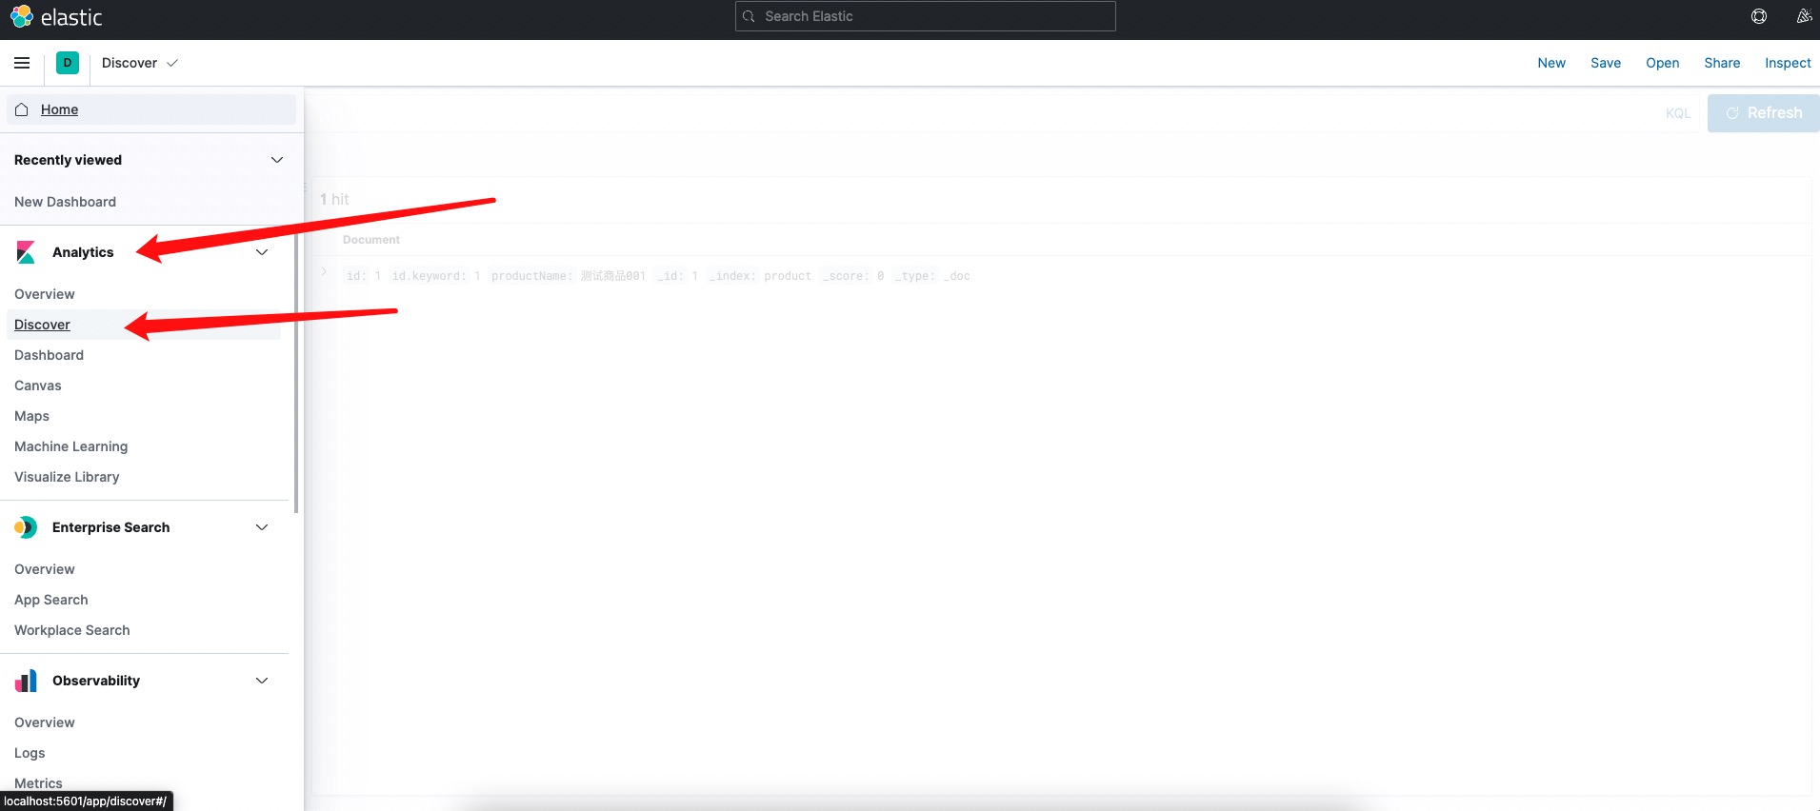Open Maps link
The image size is (1820, 811).
pyautogui.click(x=31, y=416)
